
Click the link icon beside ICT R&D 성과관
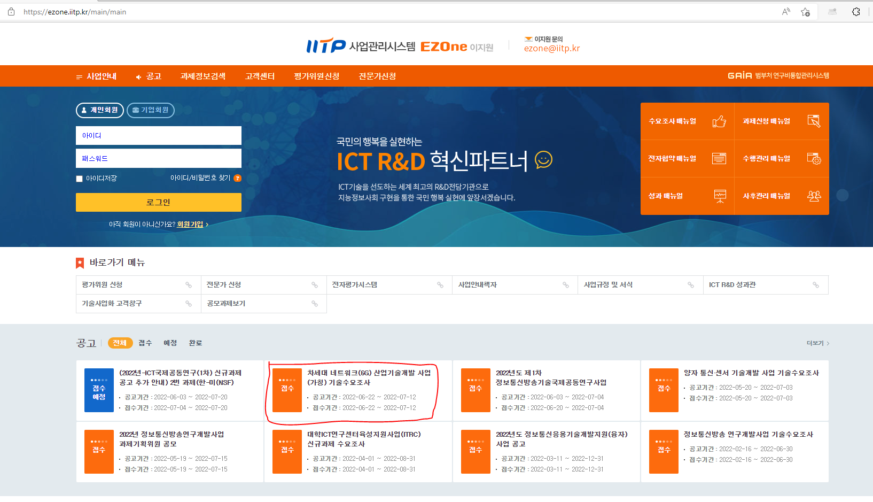(816, 285)
